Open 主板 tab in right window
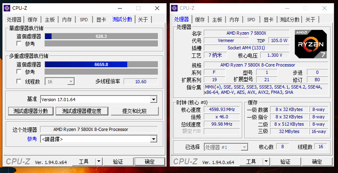Viewport: 338px width, 173px height. pyautogui.click(x=217, y=20)
